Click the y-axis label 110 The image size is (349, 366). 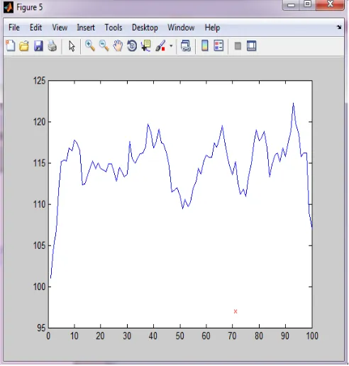click(39, 204)
